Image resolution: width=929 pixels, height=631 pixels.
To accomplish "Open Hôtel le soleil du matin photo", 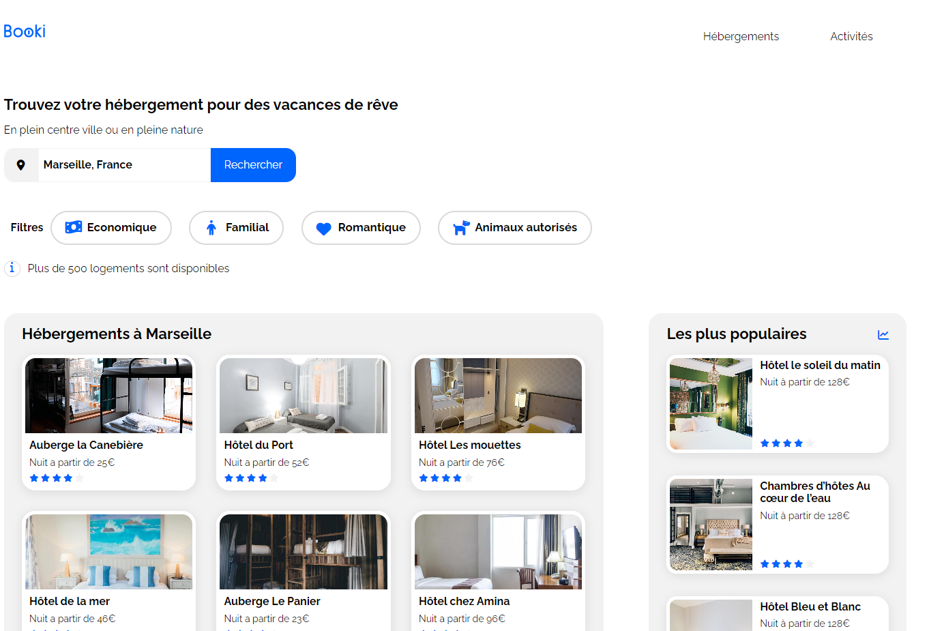I will click(711, 404).
